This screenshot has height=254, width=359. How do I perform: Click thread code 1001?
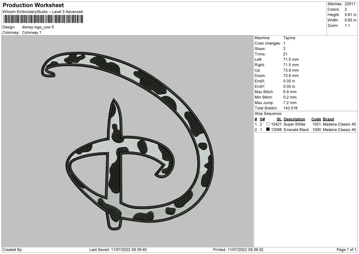click(317, 124)
